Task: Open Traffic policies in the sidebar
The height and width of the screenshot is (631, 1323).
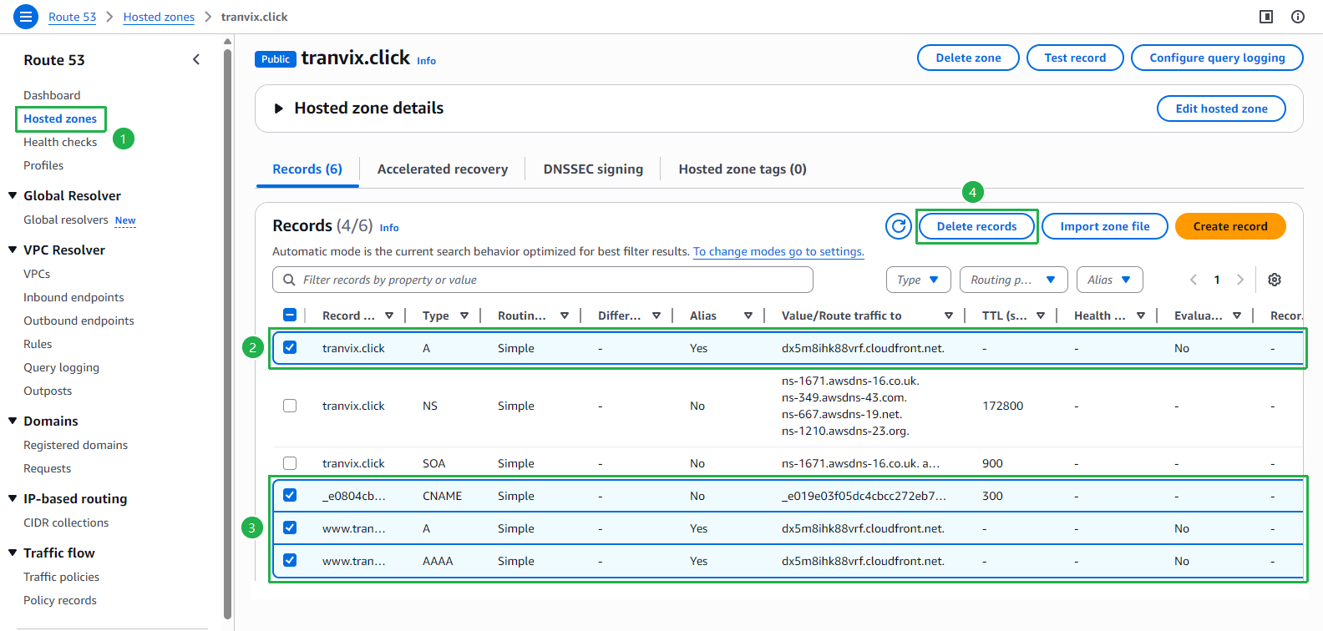Action: tap(61, 577)
